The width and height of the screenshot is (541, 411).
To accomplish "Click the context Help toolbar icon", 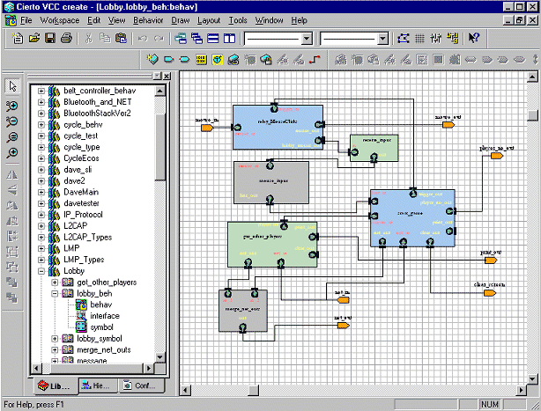I will coord(473,38).
